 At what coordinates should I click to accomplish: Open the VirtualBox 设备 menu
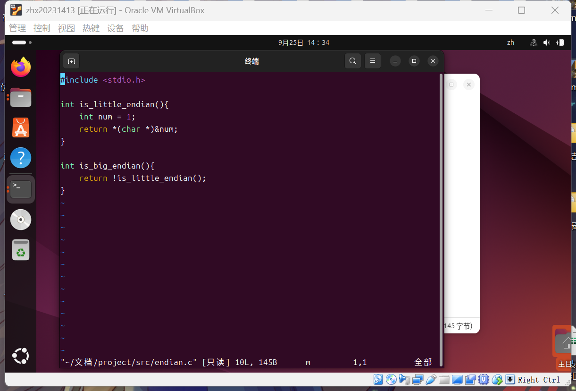[x=116, y=28]
